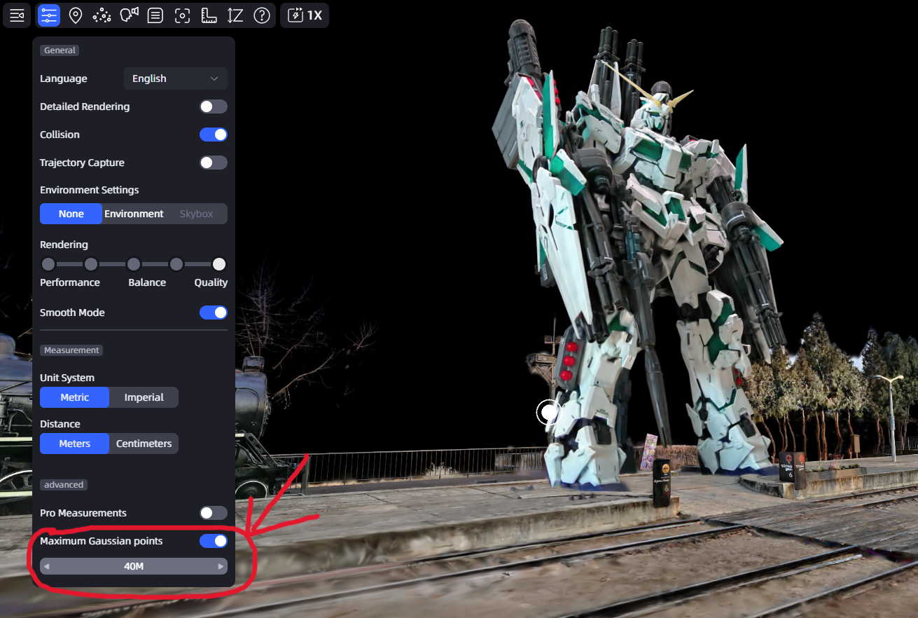Click the advanced section label
Viewport: 918px width, 618px height.
click(x=64, y=484)
